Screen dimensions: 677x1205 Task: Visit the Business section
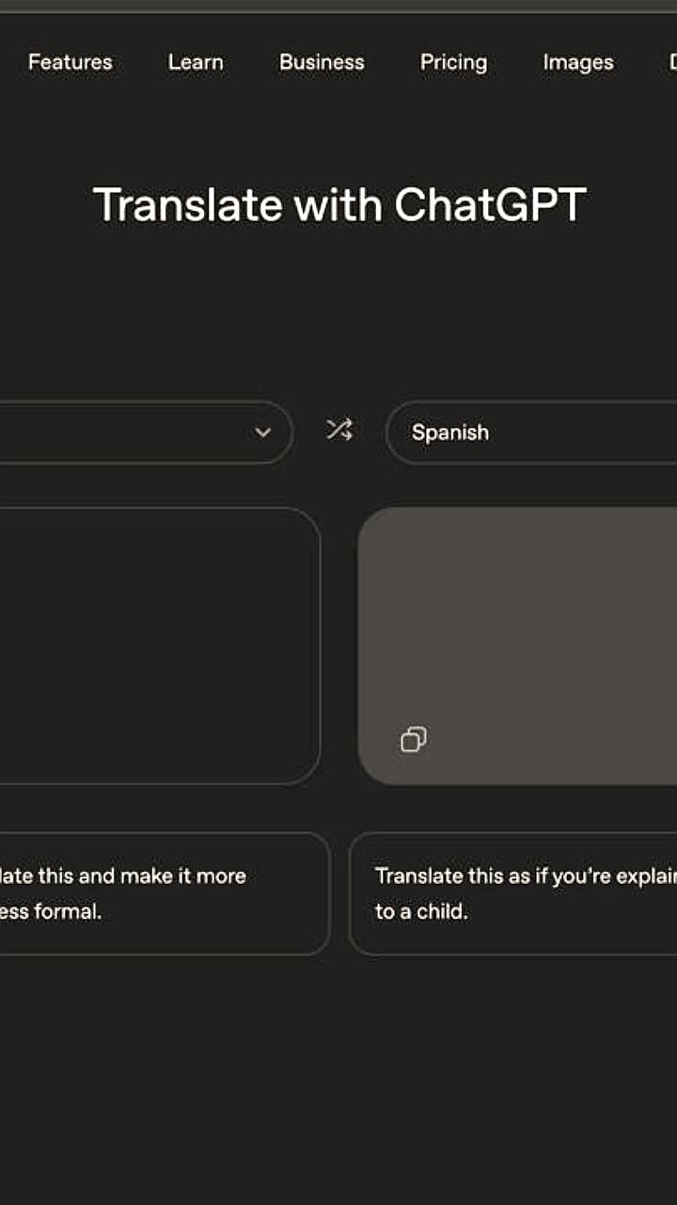pyautogui.click(x=322, y=62)
